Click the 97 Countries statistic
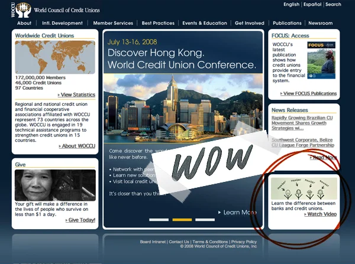The width and height of the screenshot is (355, 264). click(x=29, y=88)
